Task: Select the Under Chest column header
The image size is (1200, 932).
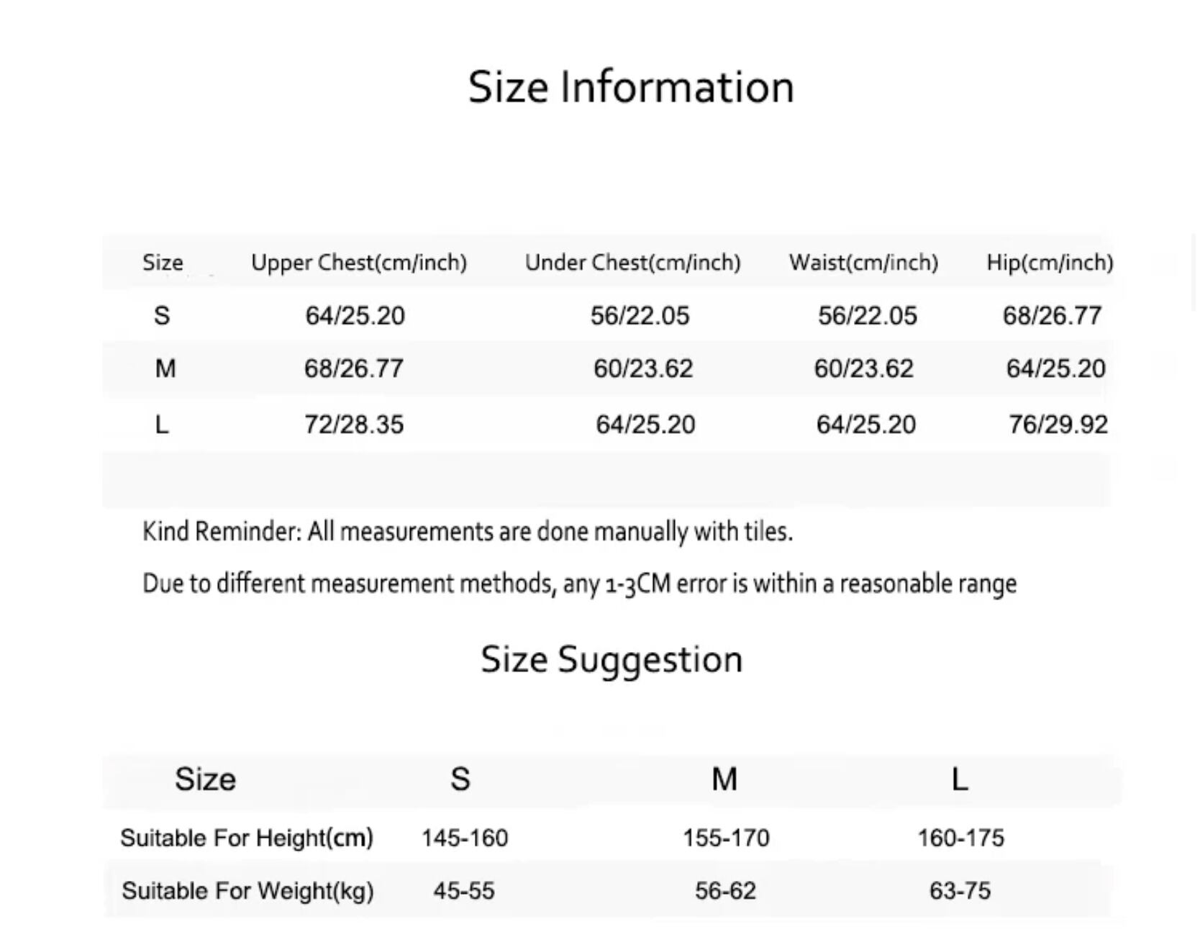Action: coord(632,263)
